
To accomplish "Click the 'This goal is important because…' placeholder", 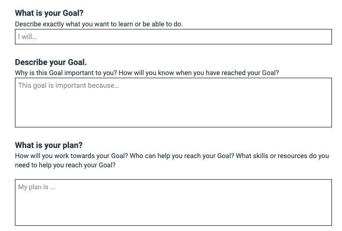I will (69, 85).
